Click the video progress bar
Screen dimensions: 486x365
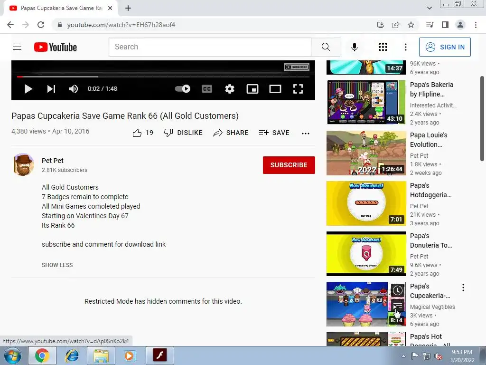tap(163, 77)
